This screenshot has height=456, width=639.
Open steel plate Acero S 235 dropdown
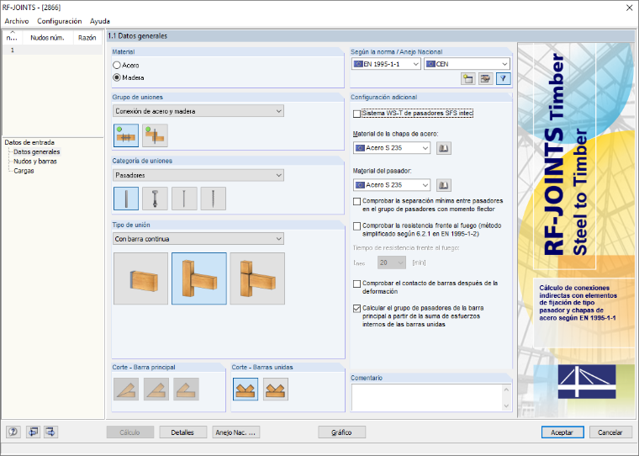click(392, 148)
